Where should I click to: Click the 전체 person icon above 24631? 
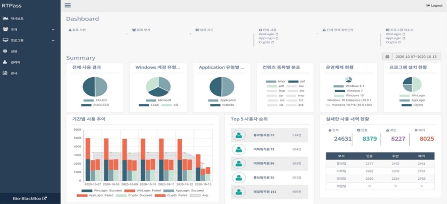330,130
